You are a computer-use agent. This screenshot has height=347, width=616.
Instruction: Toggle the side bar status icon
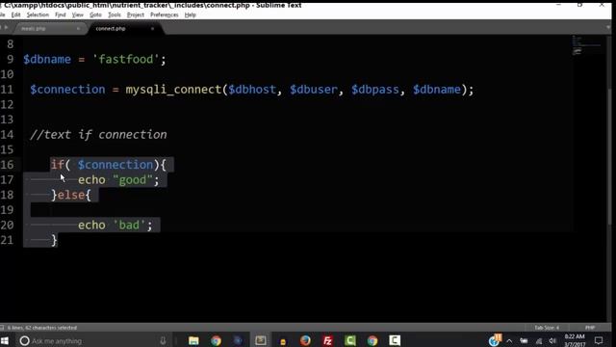pyautogui.click(x=2, y=328)
